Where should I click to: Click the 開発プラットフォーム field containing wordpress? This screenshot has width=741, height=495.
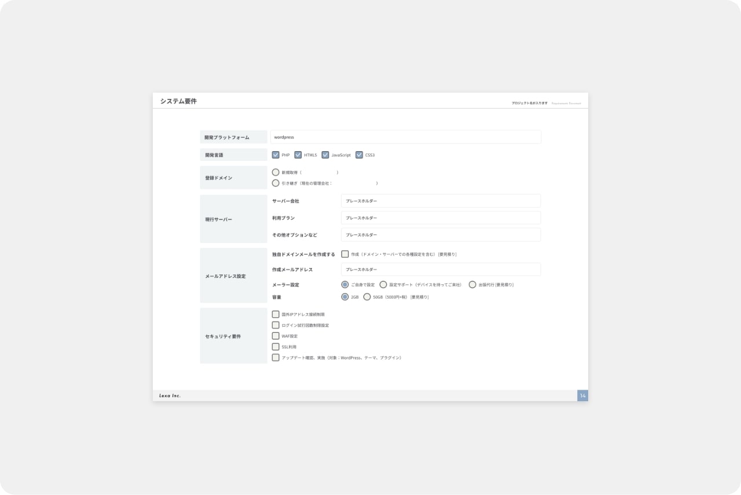point(406,137)
